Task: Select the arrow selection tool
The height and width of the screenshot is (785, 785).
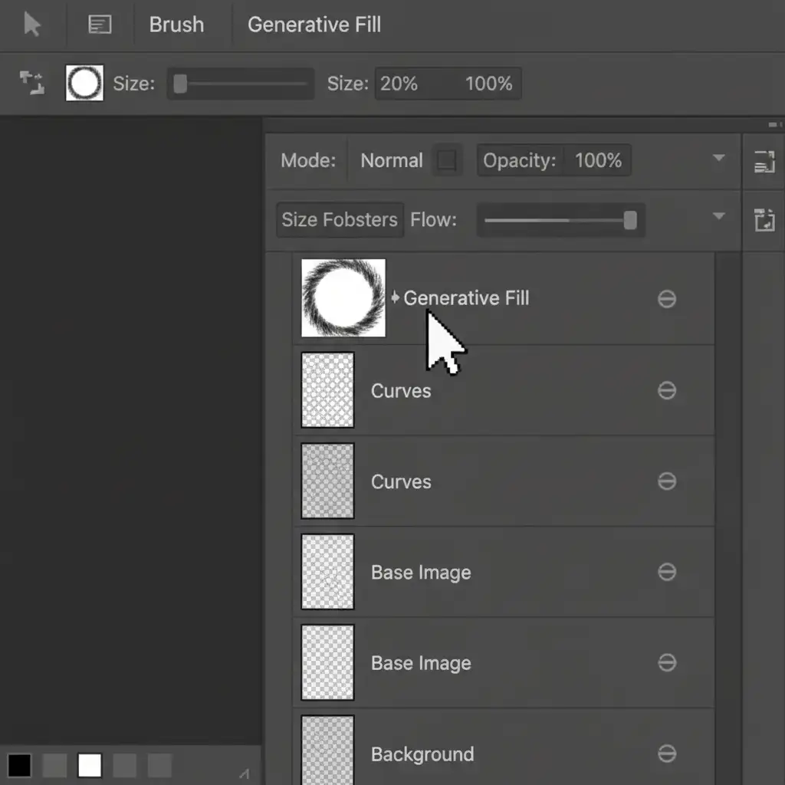Action: tap(32, 25)
